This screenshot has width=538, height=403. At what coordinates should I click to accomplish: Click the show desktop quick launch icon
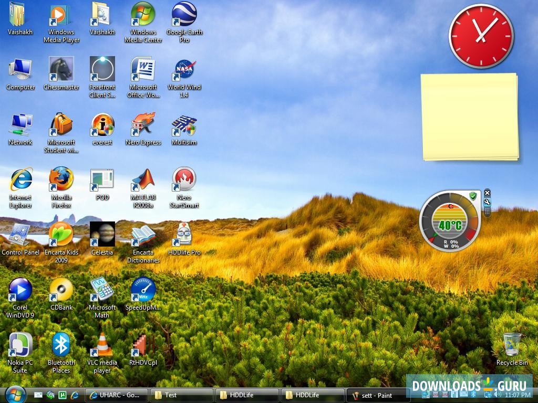tap(38, 395)
